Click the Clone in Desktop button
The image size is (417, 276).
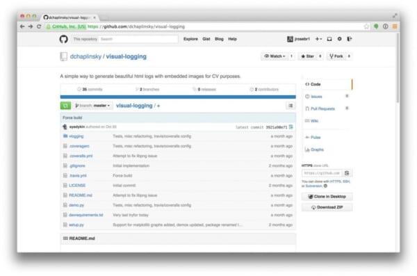[327, 197]
